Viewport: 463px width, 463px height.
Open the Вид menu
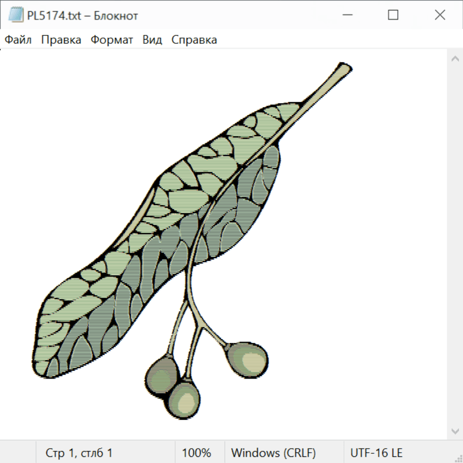tap(152, 40)
